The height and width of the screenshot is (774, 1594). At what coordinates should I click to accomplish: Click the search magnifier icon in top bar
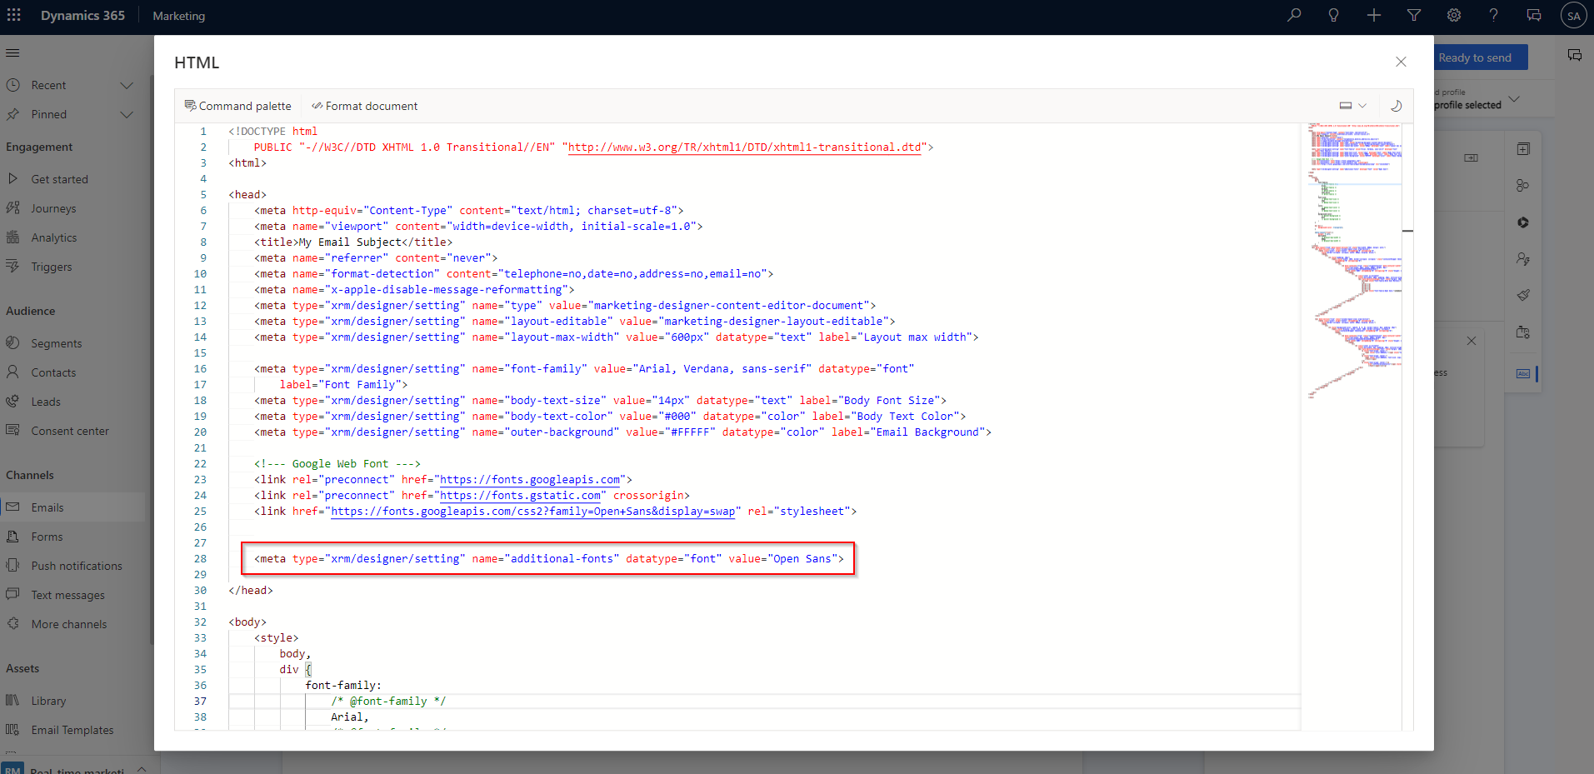(x=1294, y=15)
